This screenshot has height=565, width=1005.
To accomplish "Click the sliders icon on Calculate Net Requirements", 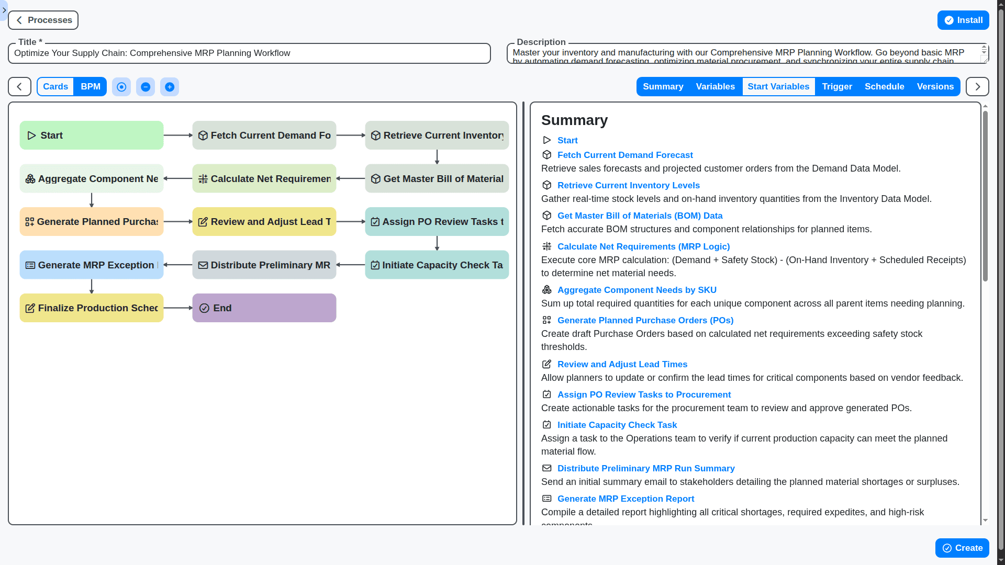I will pos(203,178).
